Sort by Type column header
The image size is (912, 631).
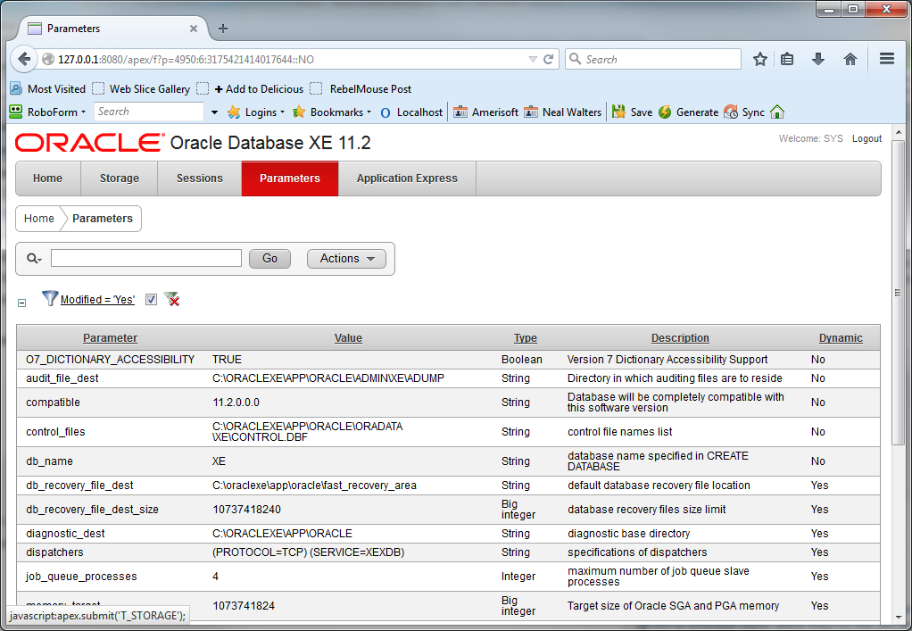[x=526, y=338]
